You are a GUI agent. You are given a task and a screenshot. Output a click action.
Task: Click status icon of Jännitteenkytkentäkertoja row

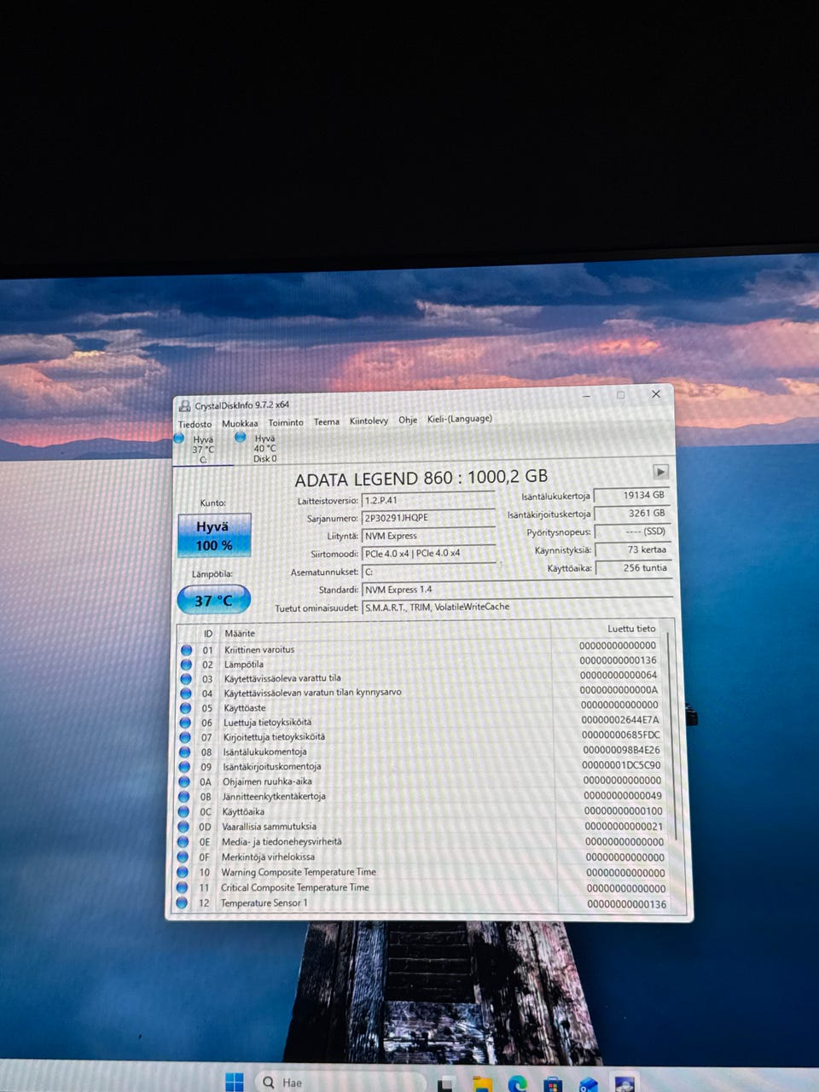point(183,797)
